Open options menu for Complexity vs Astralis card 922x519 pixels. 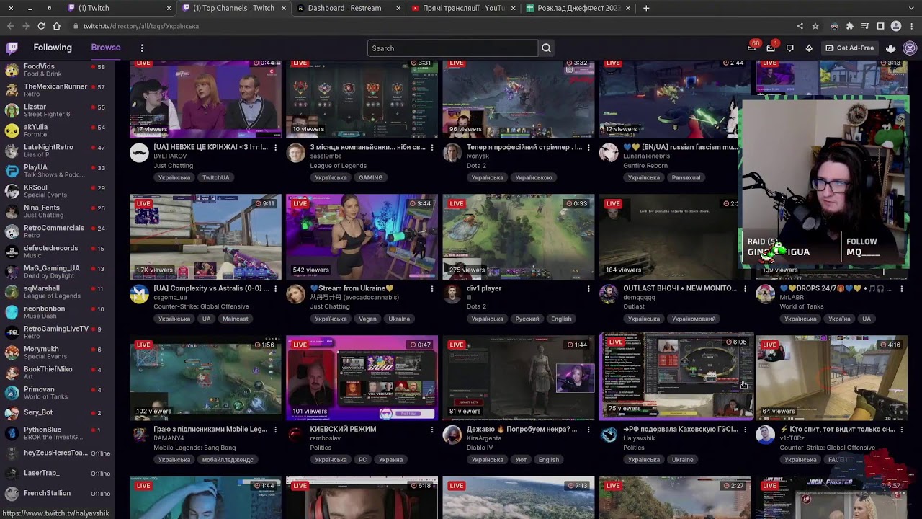[275, 289]
